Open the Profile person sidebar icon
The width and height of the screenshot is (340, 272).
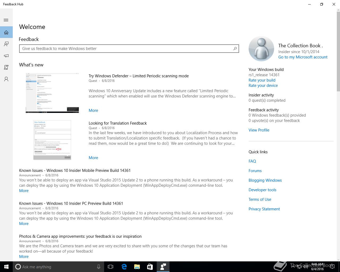[6, 79]
